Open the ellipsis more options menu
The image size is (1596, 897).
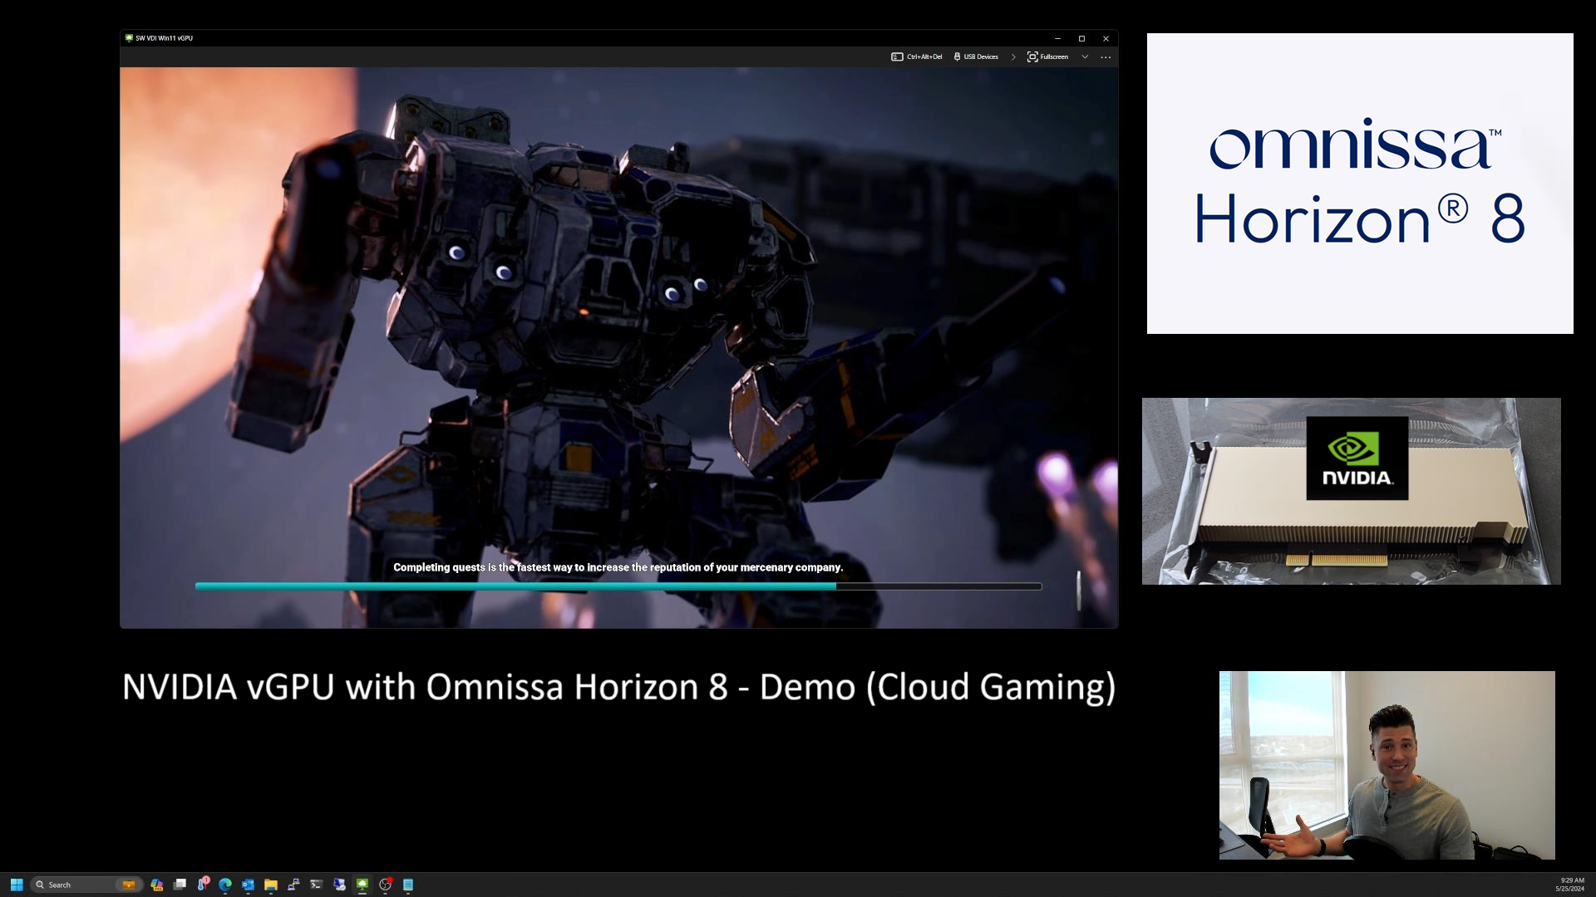click(x=1106, y=56)
